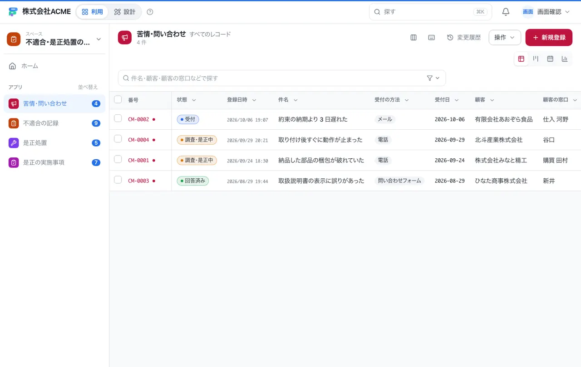Click 問い合わせフォーム method tag

coord(399,181)
